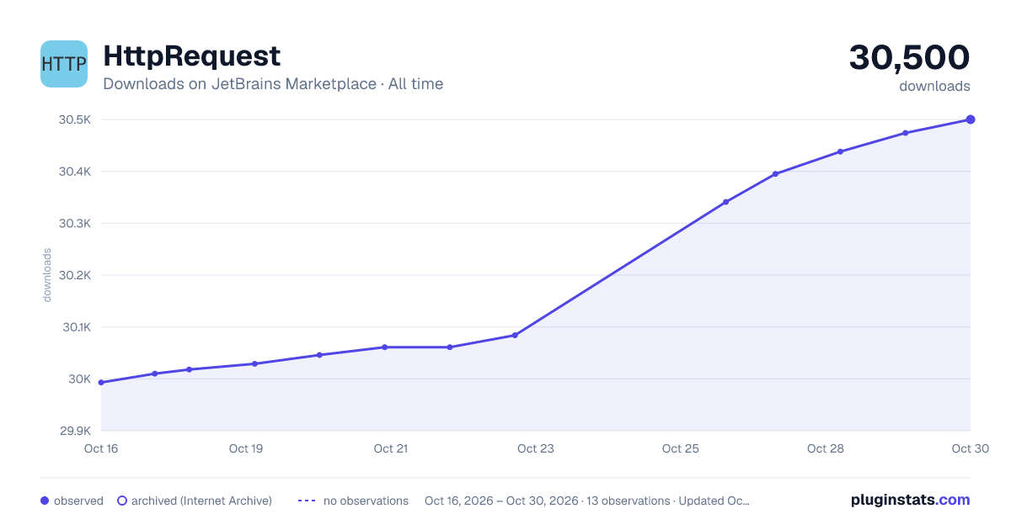Click the data point at Oct 19
Viewport: 1011px width, 530px height.
click(254, 363)
